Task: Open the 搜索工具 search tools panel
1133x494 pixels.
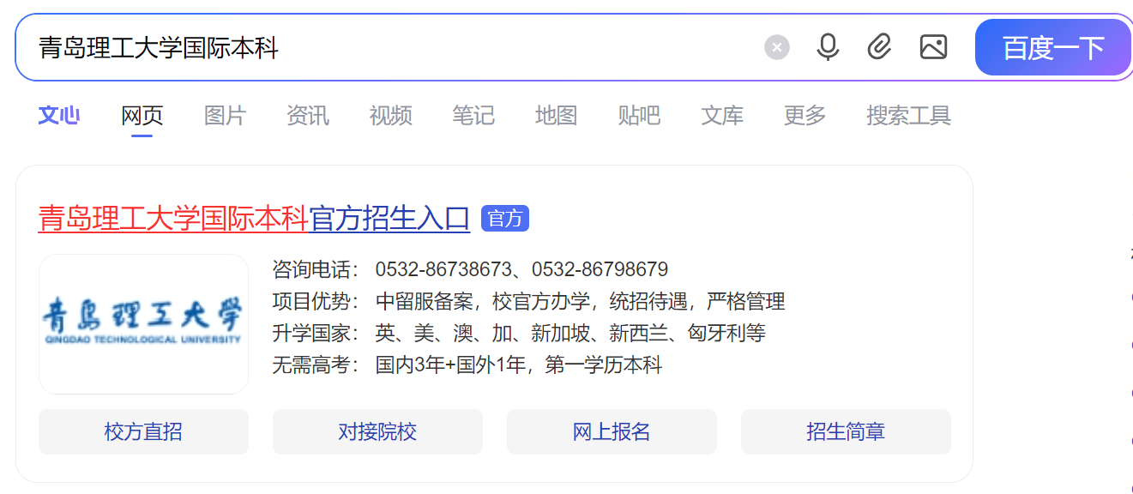Action: (x=908, y=115)
